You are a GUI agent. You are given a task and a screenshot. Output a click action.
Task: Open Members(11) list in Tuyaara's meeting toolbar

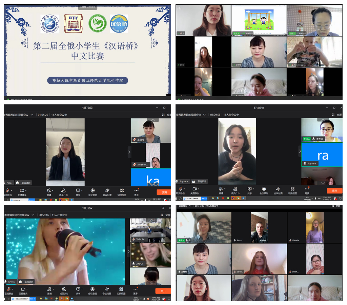(235, 190)
